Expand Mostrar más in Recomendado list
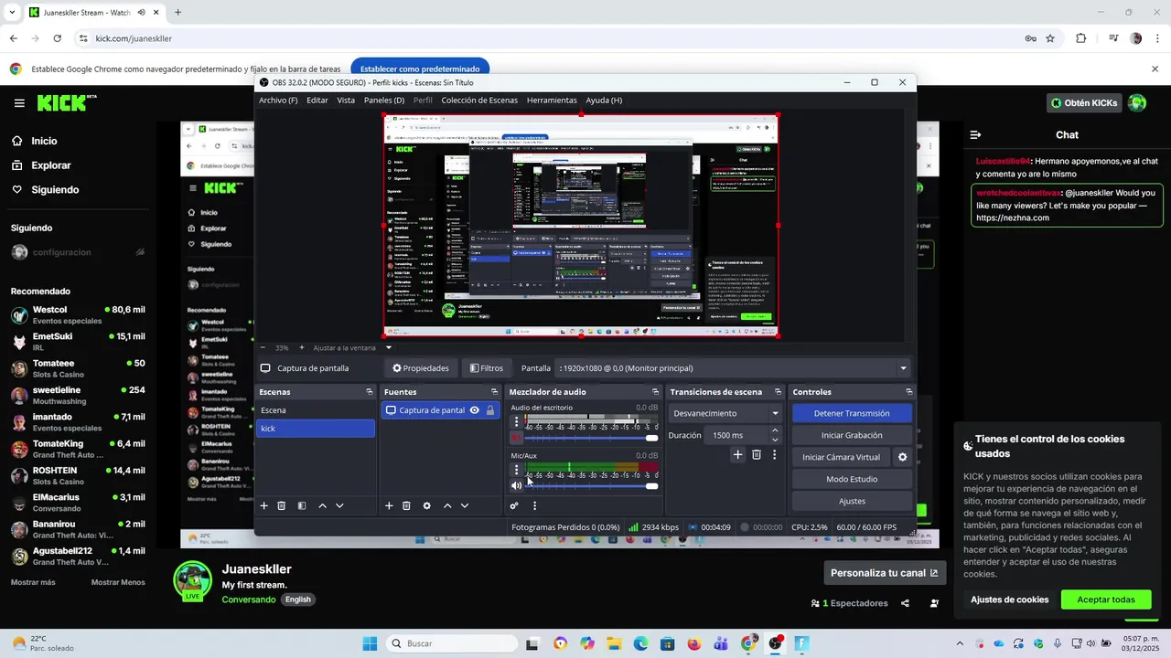The height and width of the screenshot is (658, 1171). (x=33, y=582)
